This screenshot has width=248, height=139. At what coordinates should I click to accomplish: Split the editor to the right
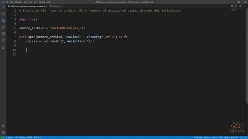(x=240, y=6)
